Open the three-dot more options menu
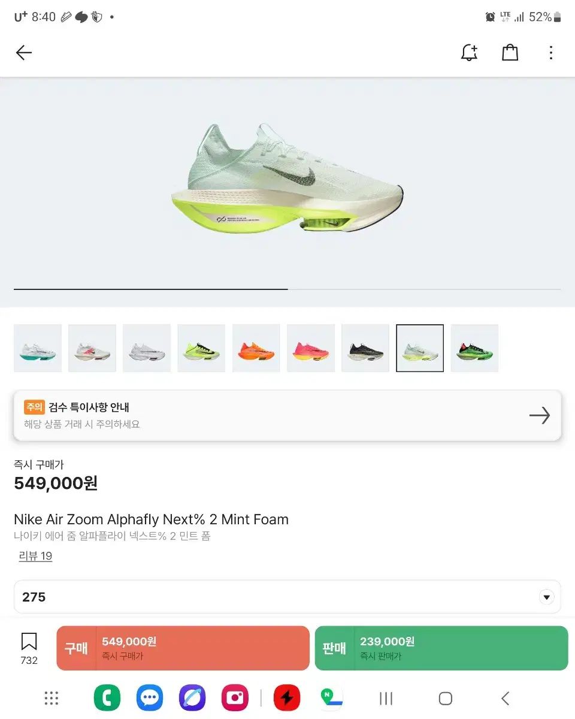Viewport: 575px width, 719px height. coord(551,53)
